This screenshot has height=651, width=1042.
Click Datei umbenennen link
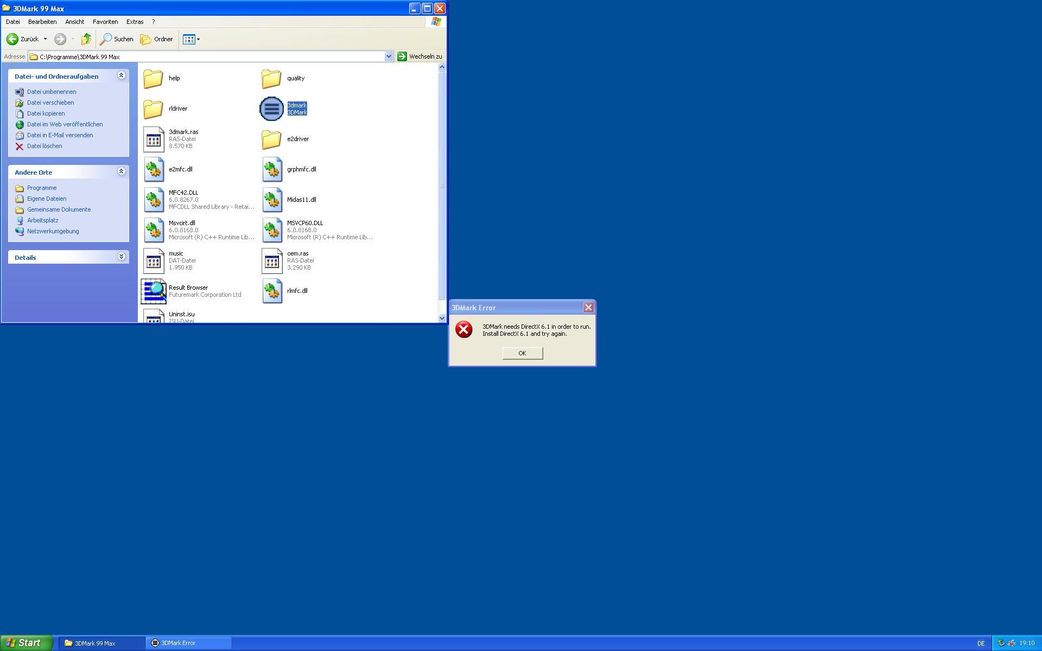tap(52, 92)
